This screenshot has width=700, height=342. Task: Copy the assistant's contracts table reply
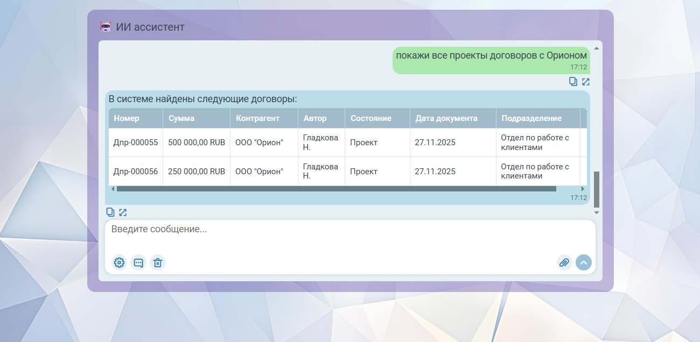click(x=110, y=212)
